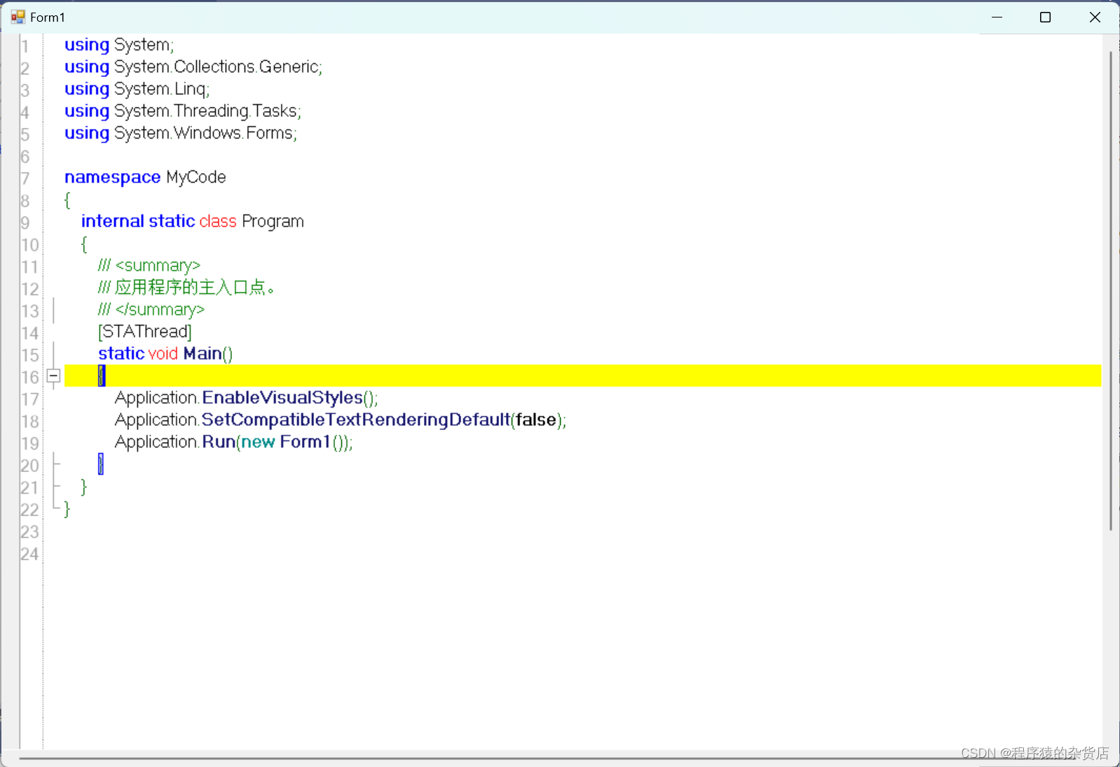Click the vertical scrollbar thumb

(x=1111, y=291)
